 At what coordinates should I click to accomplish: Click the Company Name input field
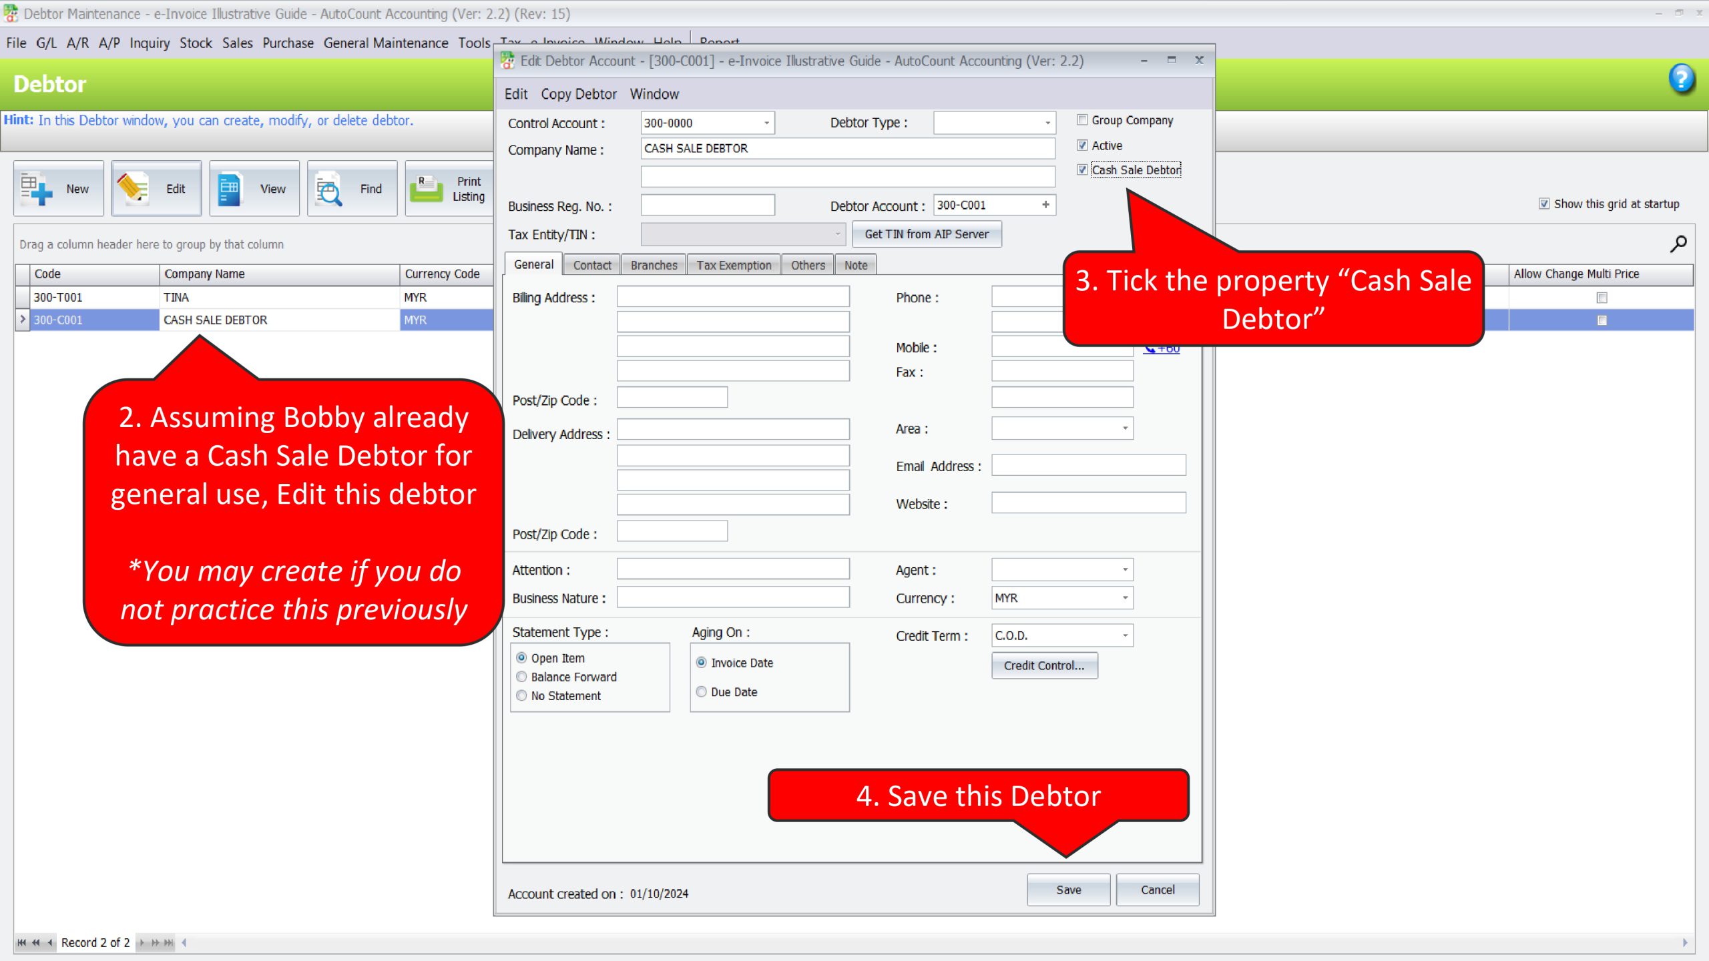pyautogui.click(x=848, y=148)
